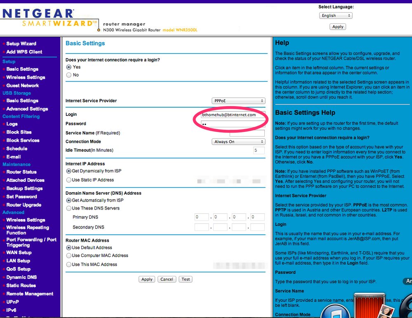
Task: Test the Internet connection
Action: [x=185, y=279]
